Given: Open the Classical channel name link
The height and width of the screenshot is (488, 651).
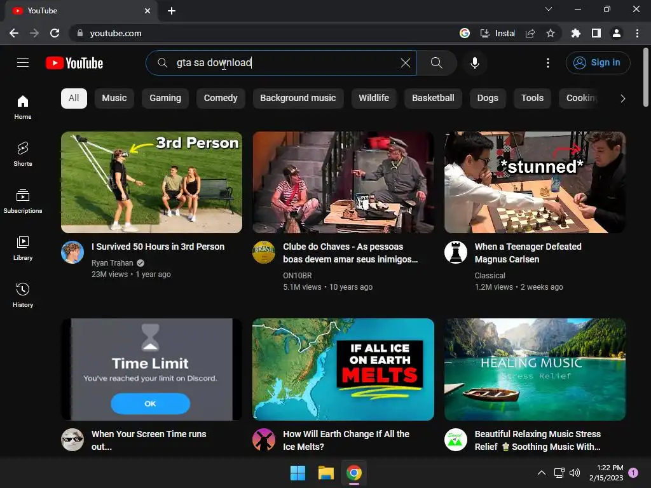Looking at the screenshot, I should coord(490,276).
